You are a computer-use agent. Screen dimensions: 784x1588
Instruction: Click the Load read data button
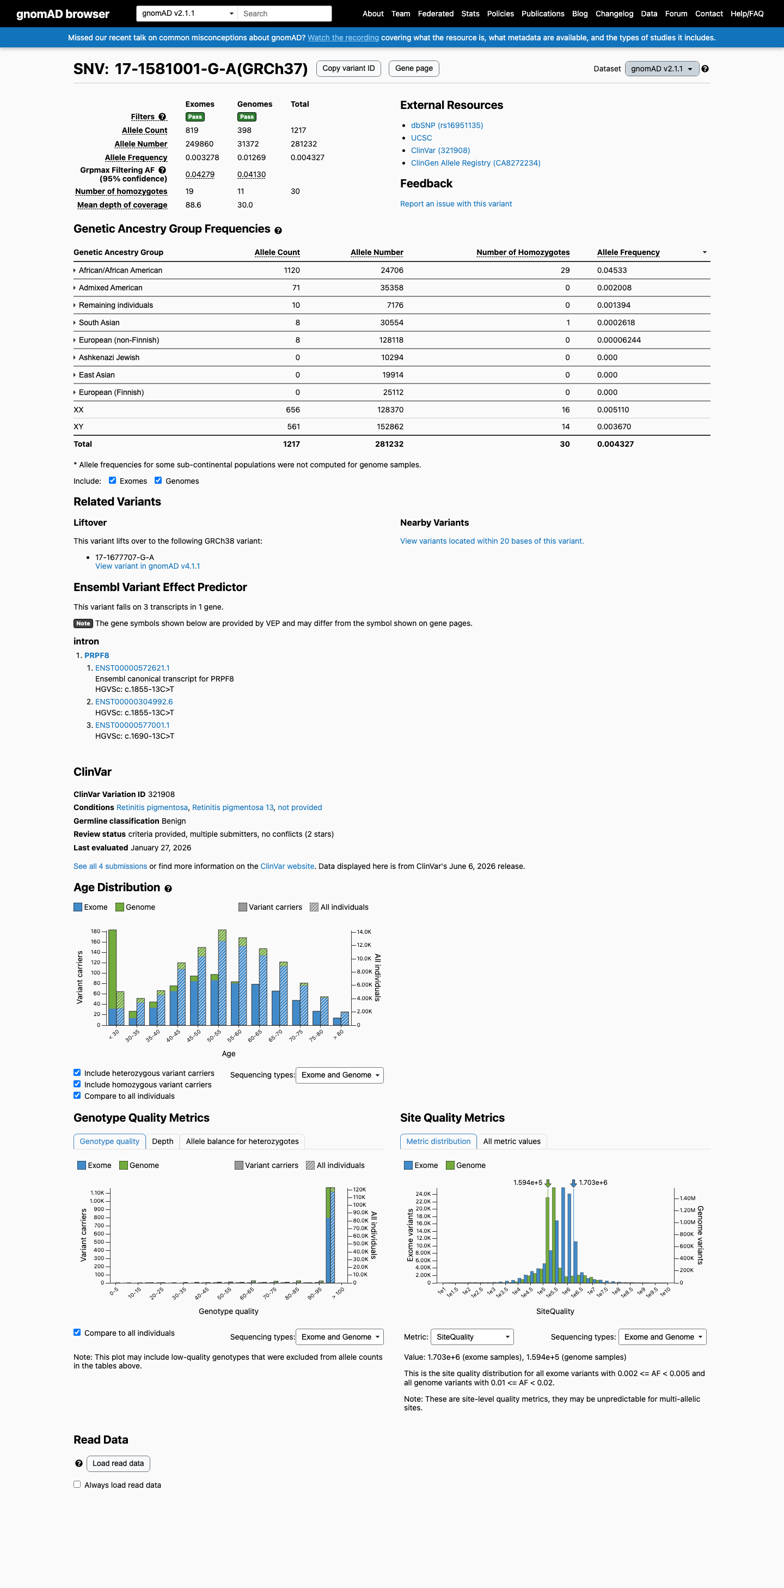pyautogui.click(x=118, y=1463)
